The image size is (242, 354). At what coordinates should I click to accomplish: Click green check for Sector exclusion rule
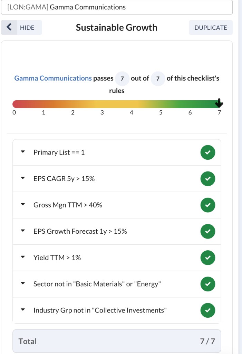[207, 284]
